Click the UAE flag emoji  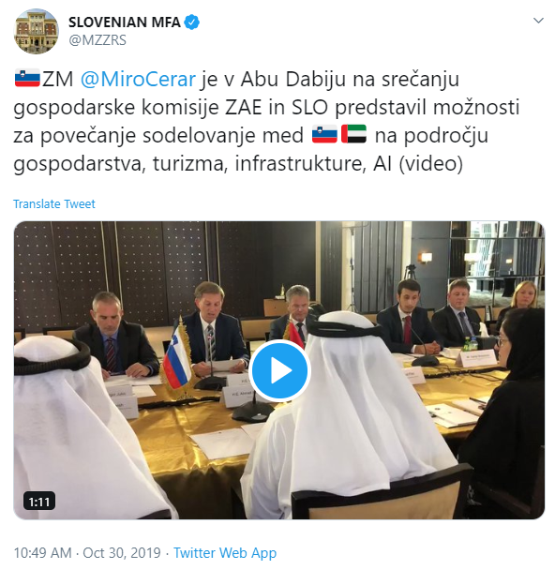(x=353, y=134)
